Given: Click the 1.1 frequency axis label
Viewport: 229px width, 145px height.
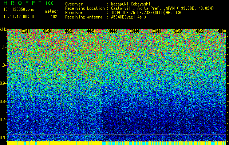Looking at the screenshot, I should tap(3, 47).
